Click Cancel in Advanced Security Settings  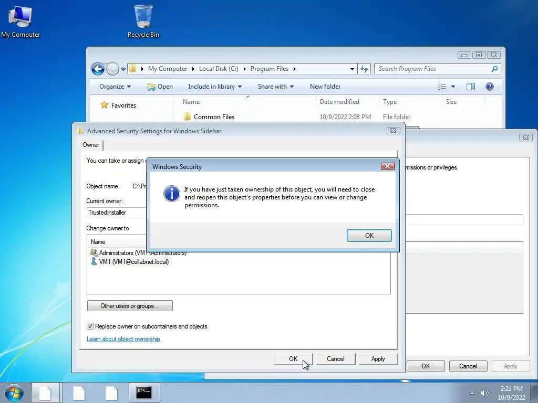point(336,359)
